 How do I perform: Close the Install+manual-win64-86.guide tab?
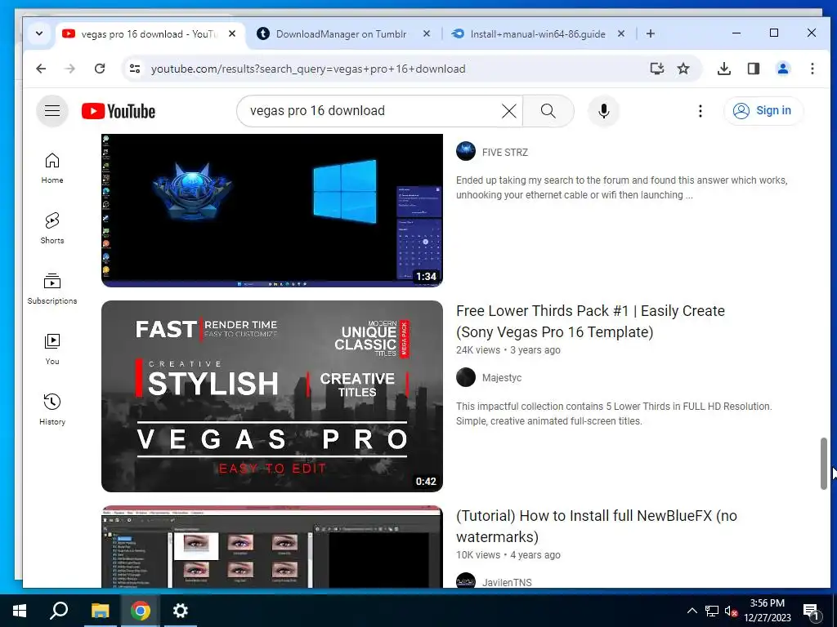pyautogui.click(x=621, y=33)
